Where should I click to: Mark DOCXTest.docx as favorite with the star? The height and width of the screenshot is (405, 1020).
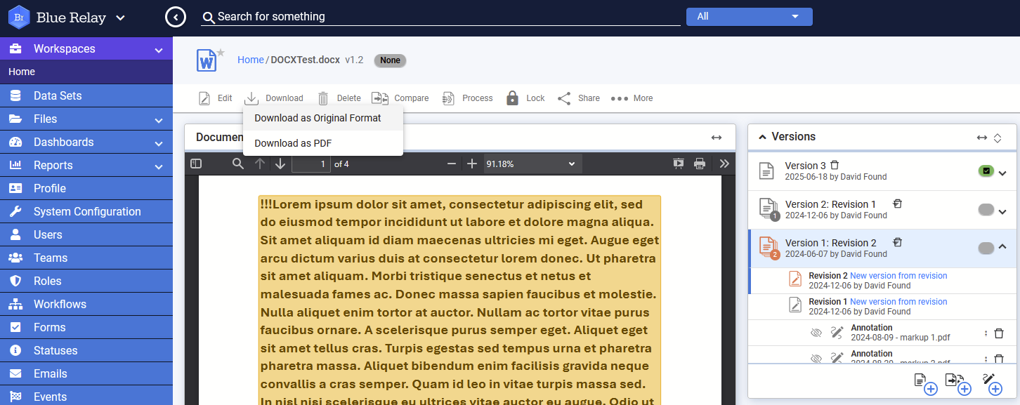pos(221,52)
